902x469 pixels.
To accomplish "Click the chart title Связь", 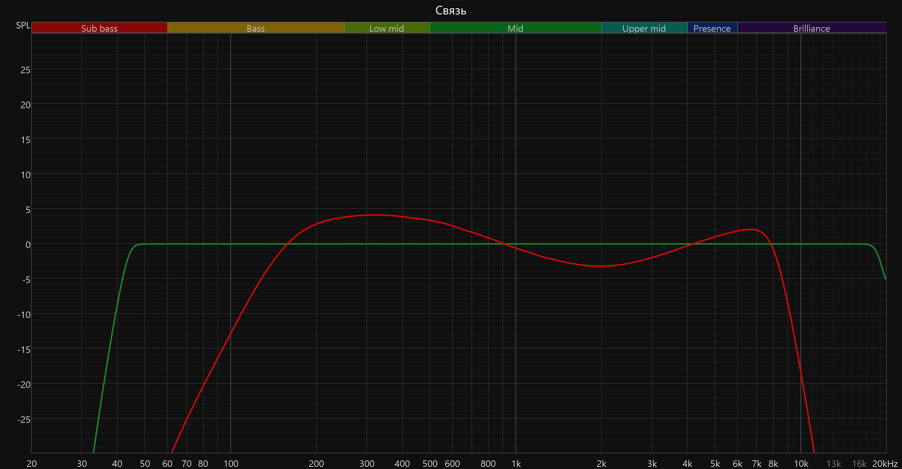I will click(x=451, y=10).
